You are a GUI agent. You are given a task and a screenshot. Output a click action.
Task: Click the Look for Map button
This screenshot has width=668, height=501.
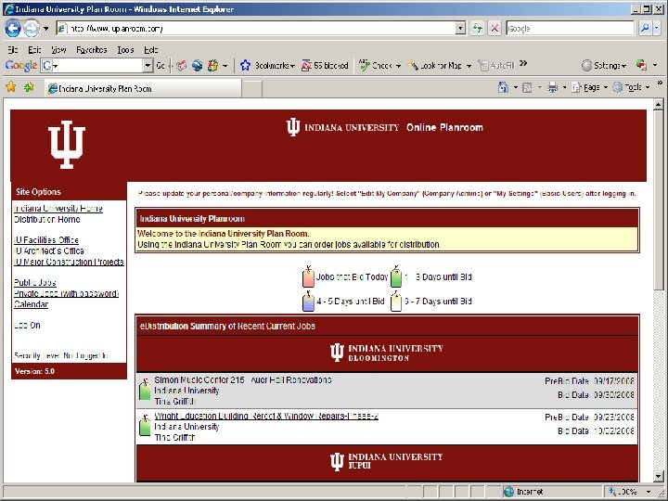[x=434, y=66]
